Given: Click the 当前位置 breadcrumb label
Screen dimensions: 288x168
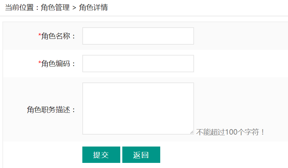Looking at the screenshot, I should coord(19,7).
